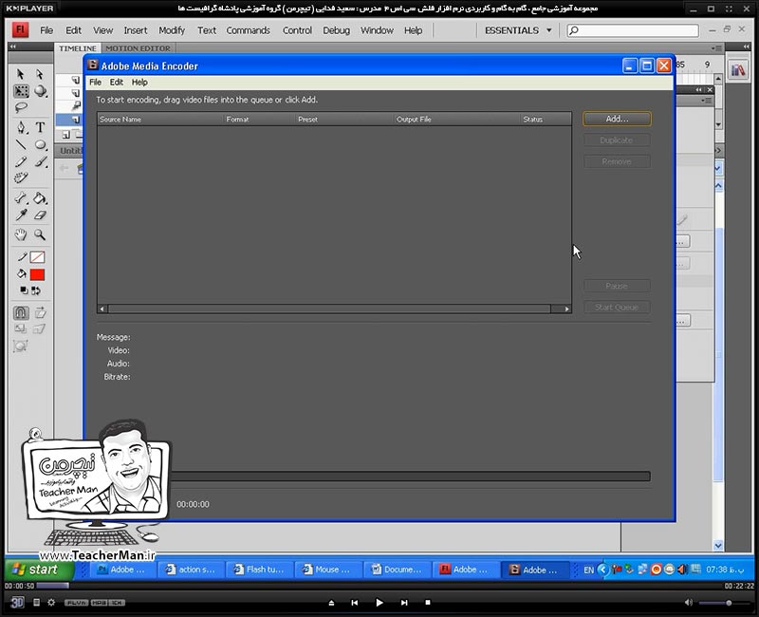
Task: Choose the Free Transform tool
Action: tap(21, 91)
